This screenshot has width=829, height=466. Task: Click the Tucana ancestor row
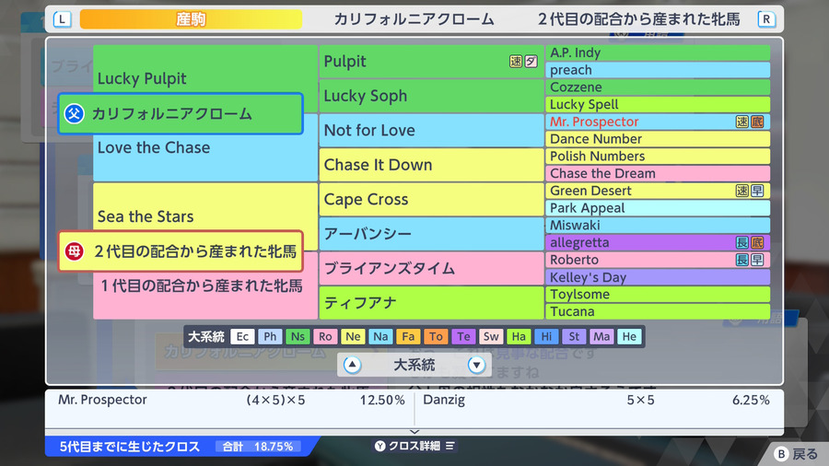pos(658,311)
